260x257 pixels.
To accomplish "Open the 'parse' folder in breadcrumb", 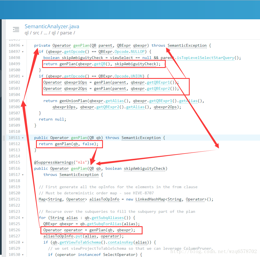I will click(x=66, y=33).
